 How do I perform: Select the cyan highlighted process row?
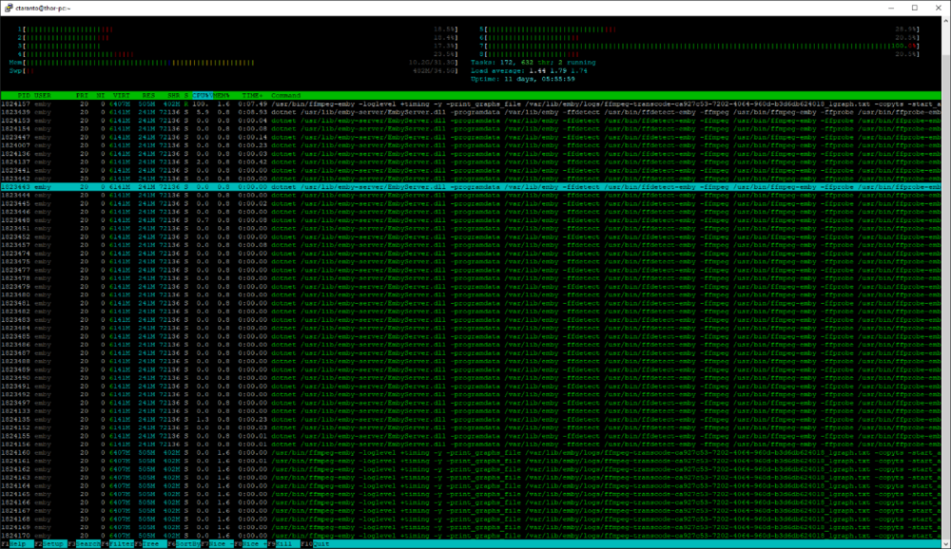[x=471, y=187]
